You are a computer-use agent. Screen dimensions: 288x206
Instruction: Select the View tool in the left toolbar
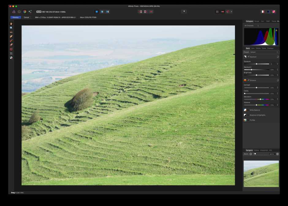11,23
